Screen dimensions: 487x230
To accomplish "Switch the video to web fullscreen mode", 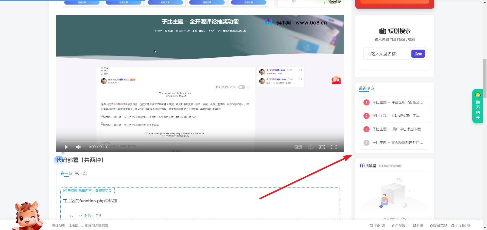I will [322, 147].
